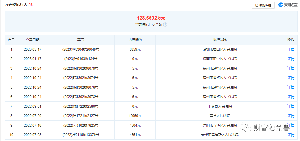Open 详情 for case (2022)皖1302执8074号

click(x=291, y=78)
